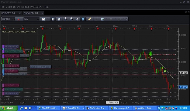The width and height of the screenshot is (190, 111).
Task: Open the Help menu
Action: [46, 7]
